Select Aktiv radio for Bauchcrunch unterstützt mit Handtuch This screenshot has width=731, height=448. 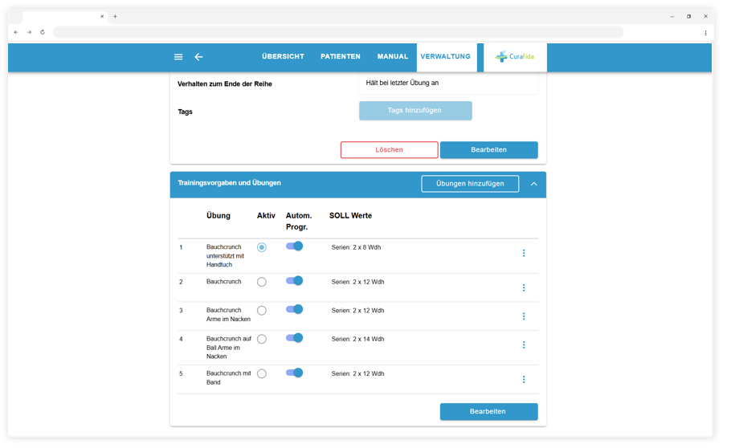click(x=262, y=247)
